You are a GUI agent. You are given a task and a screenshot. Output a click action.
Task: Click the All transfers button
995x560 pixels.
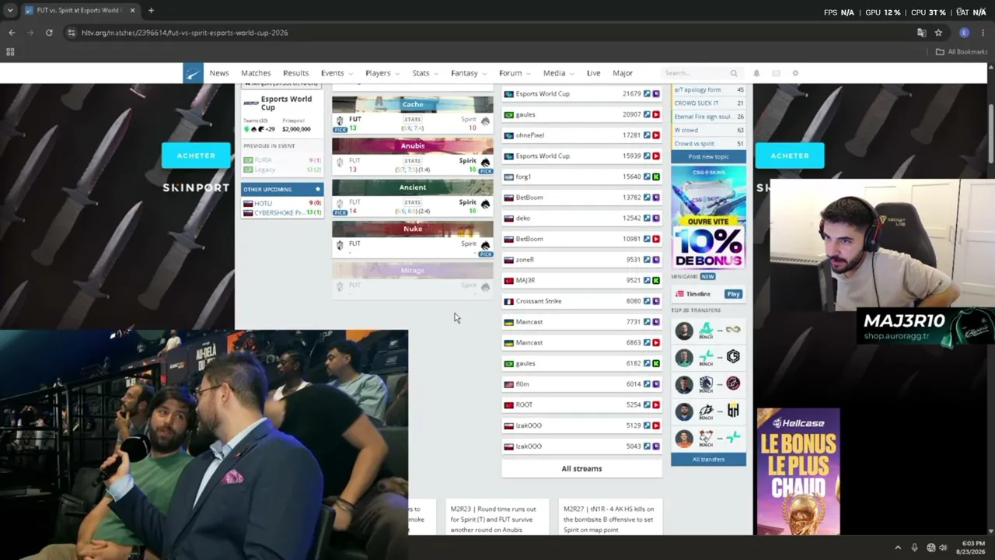click(x=708, y=460)
